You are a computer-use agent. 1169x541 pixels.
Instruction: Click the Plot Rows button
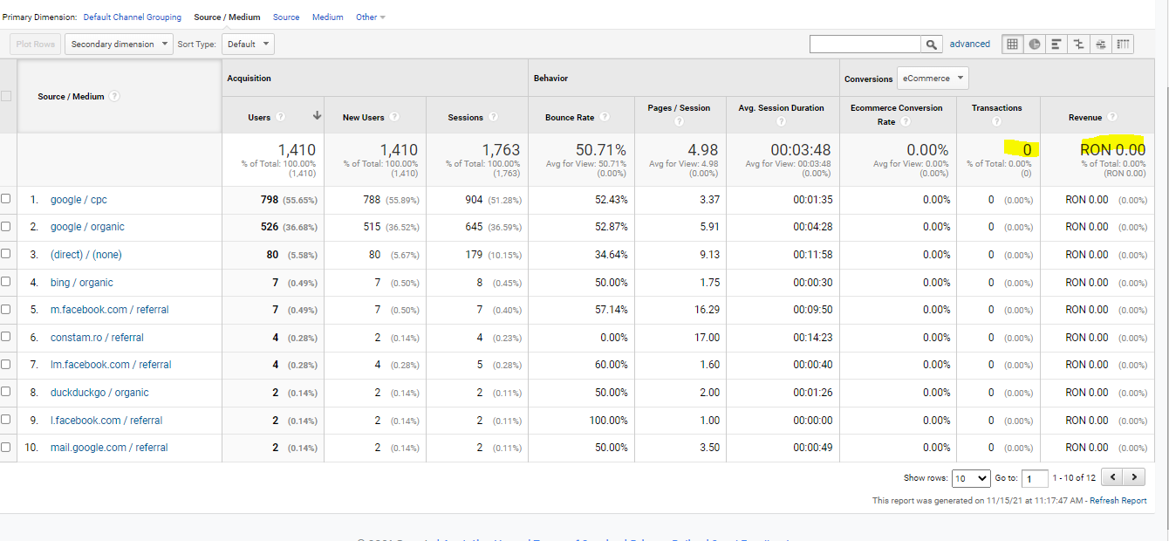pos(35,44)
